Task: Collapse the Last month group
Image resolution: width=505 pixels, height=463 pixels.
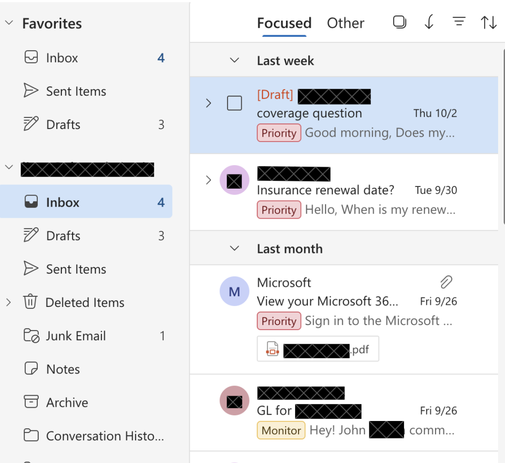Action: point(234,248)
